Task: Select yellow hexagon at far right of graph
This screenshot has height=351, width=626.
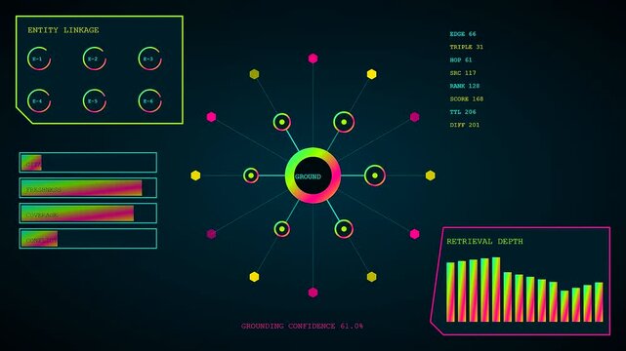Action: pyautogui.click(x=430, y=175)
